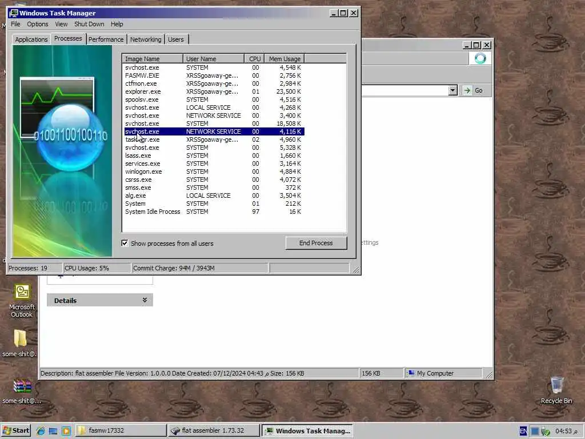Screen dimensions: 585x439
Task: Sort by Mem Usage column header
Action: pos(285,59)
